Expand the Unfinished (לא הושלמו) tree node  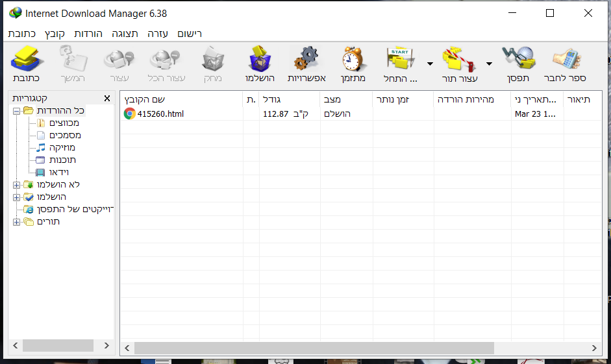click(x=16, y=185)
